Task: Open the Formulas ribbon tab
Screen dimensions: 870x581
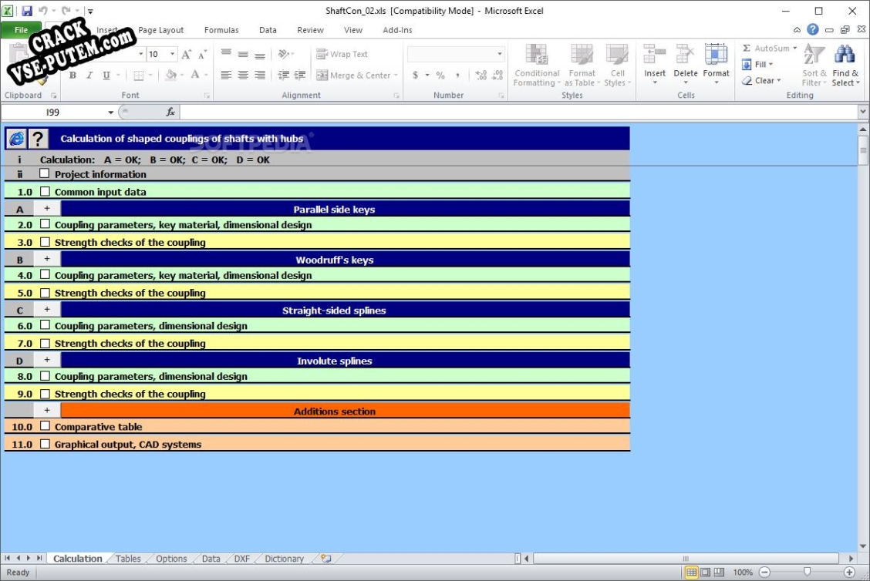Action: (x=221, y=30)
